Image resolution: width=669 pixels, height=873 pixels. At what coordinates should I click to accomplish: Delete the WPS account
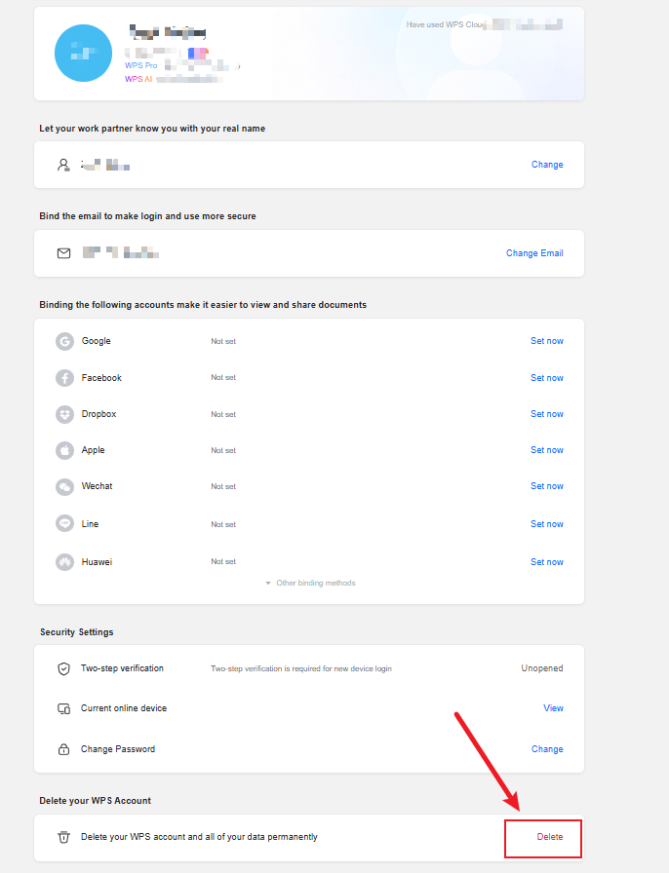(550, 837)
